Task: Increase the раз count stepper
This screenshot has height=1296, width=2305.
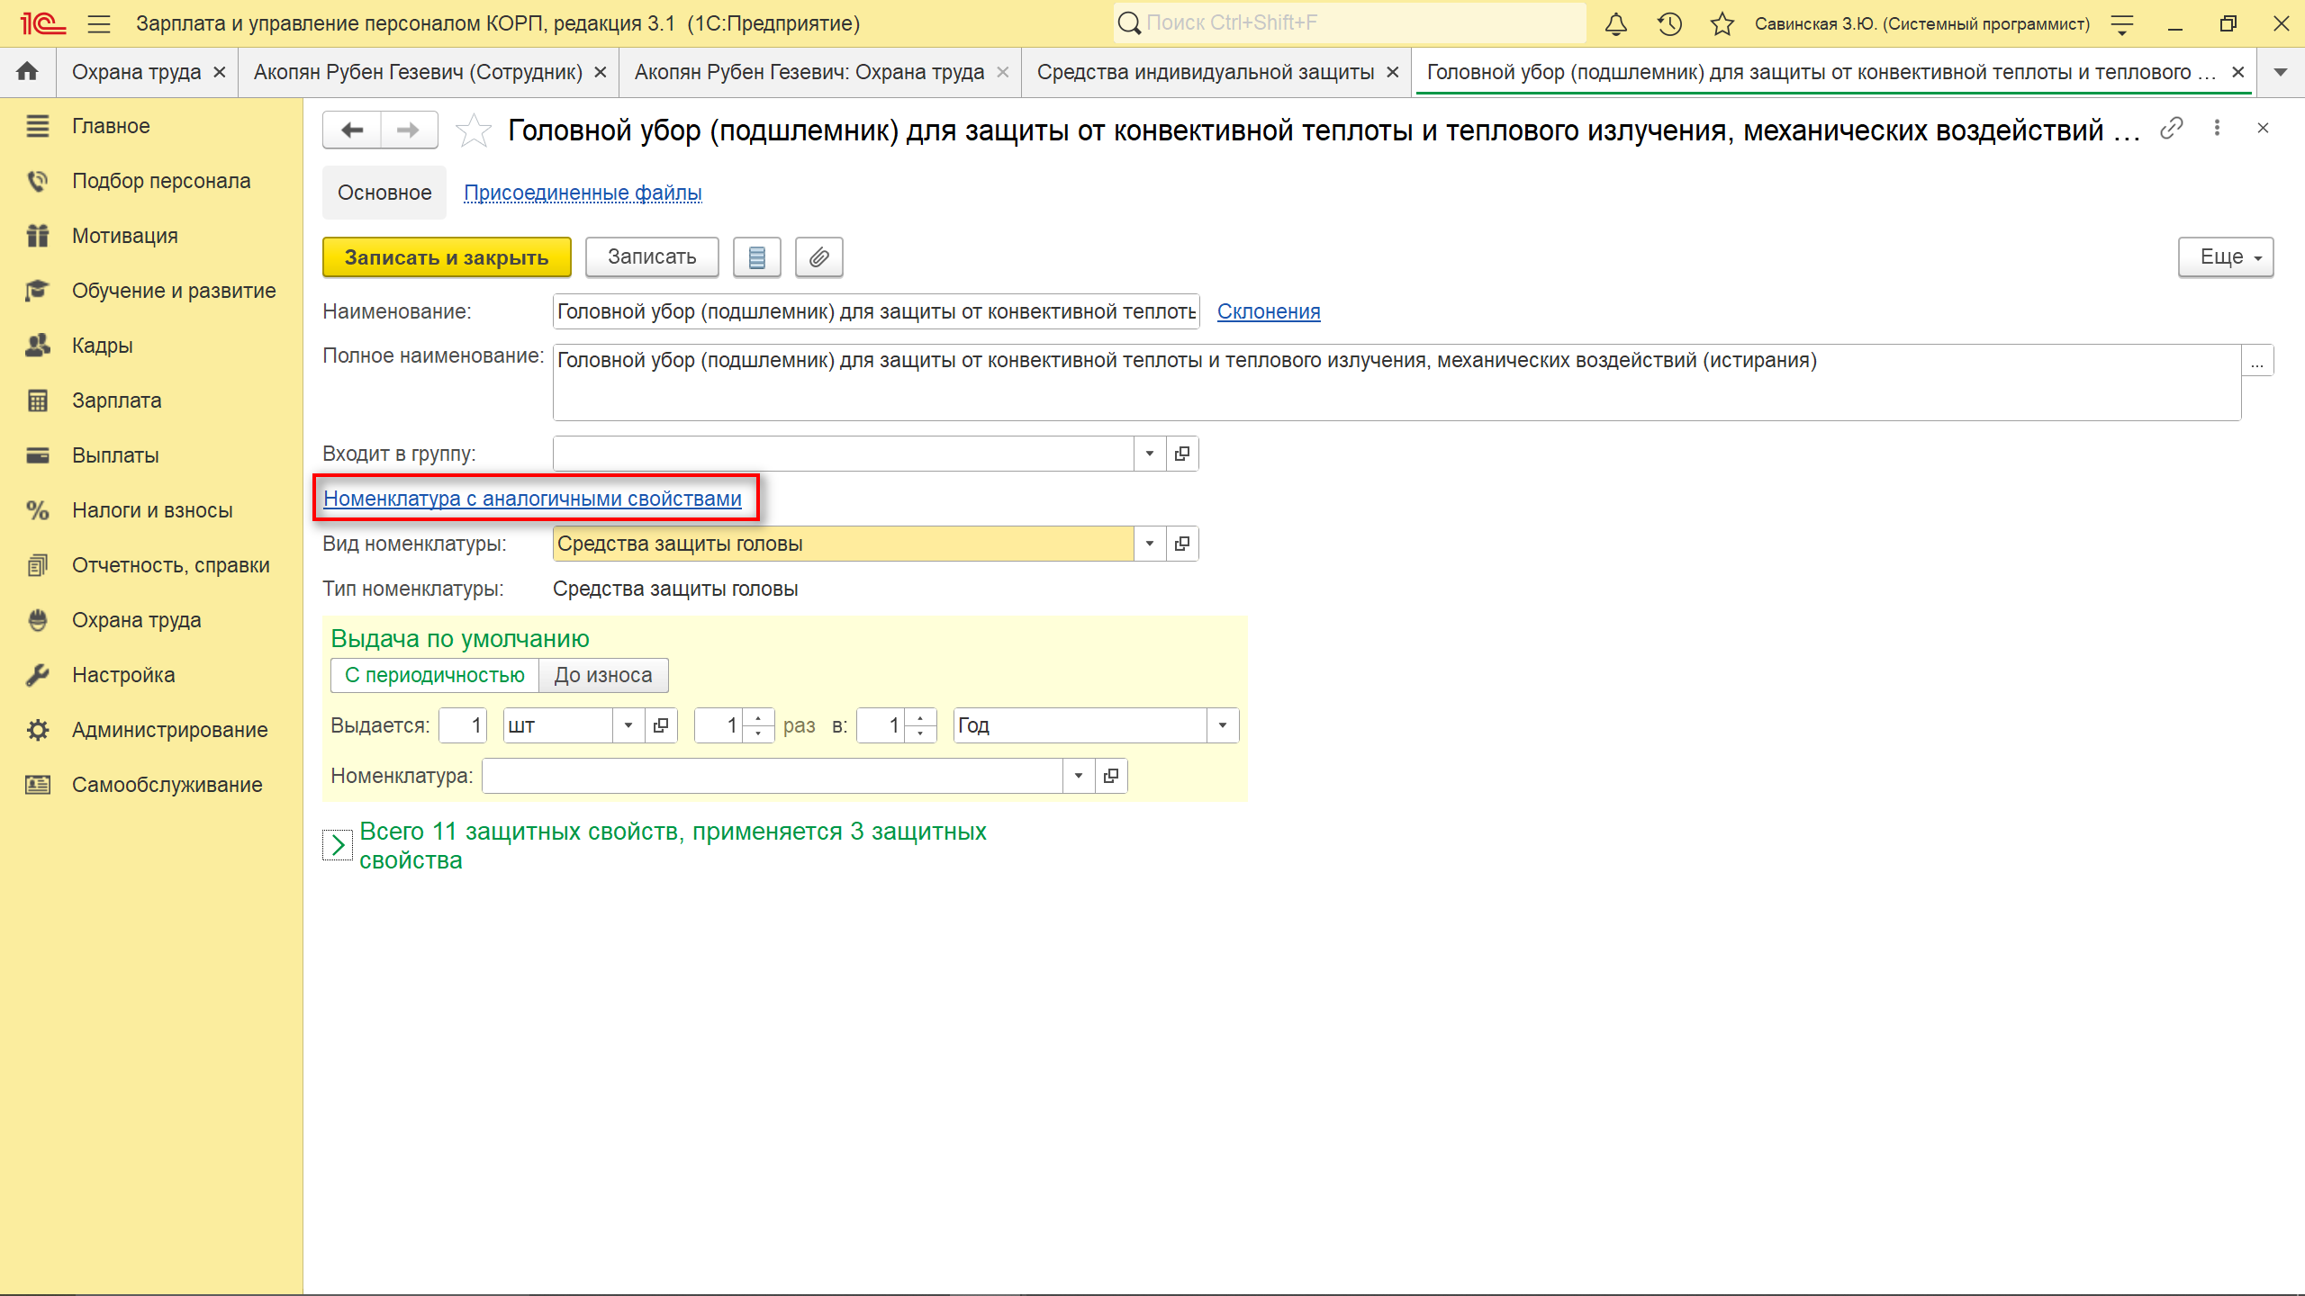Action: 759,718
